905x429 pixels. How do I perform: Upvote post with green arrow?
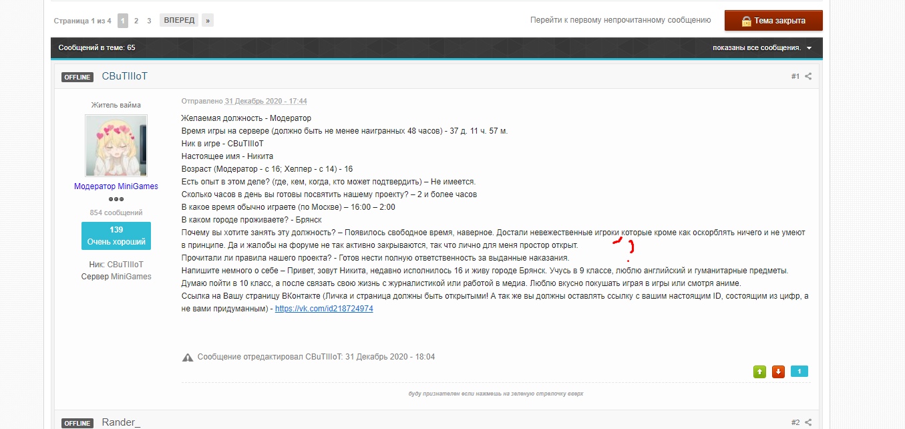pos(759,372)
